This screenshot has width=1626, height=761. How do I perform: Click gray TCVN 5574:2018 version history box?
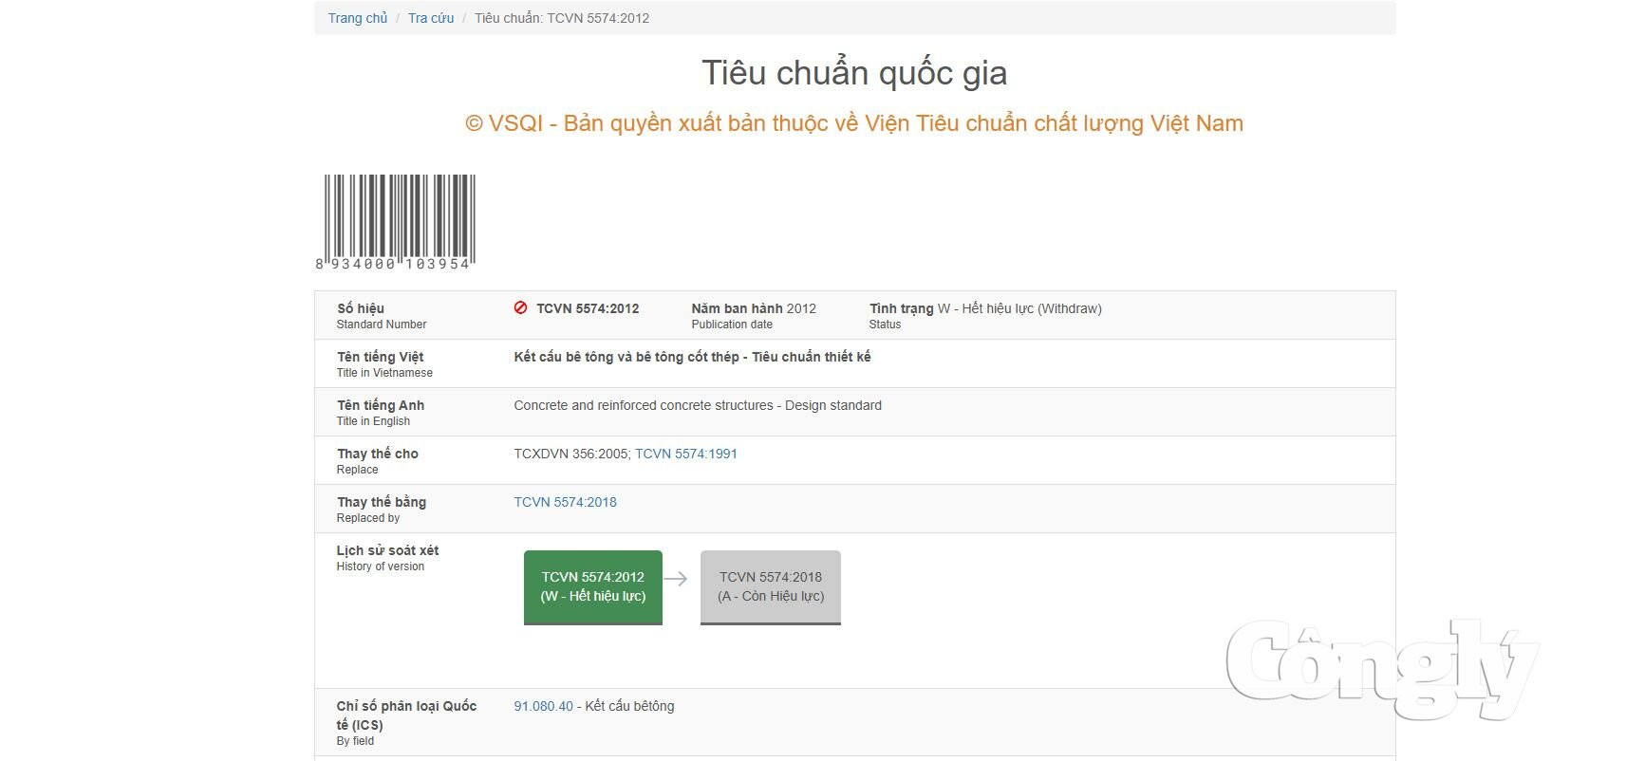tap(771, 587)
